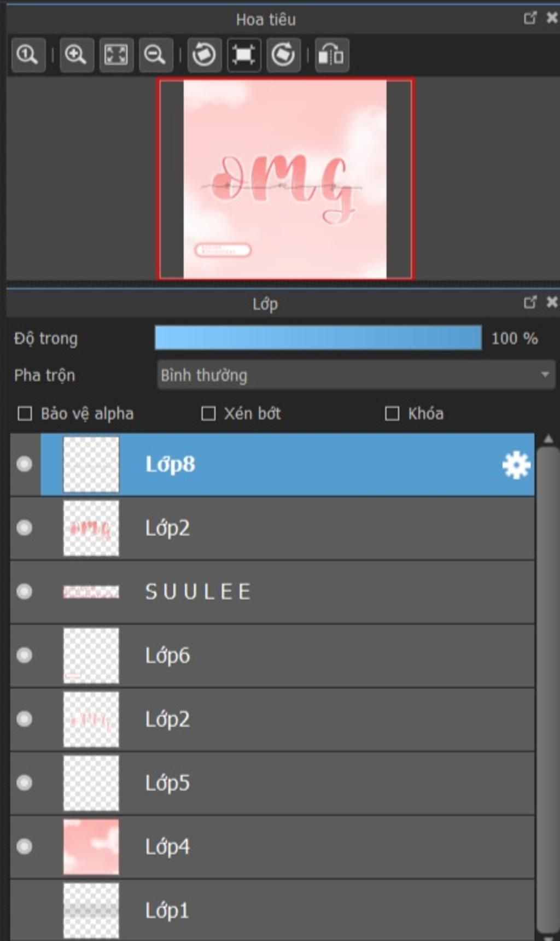
Task: Zoom out using navigator magnifier minus
Action: coord(155,55)
